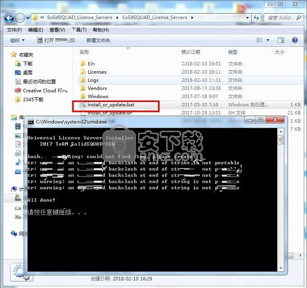
Task: Toggle the preview pane button
Action: (x=281, y=40)
